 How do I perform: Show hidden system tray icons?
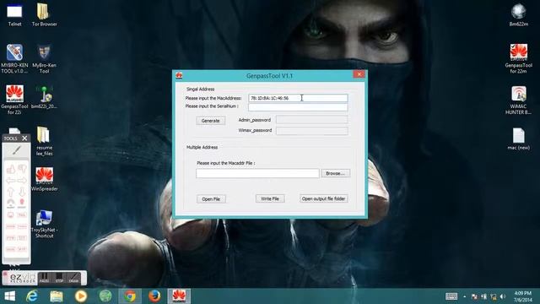coord(465,296)
